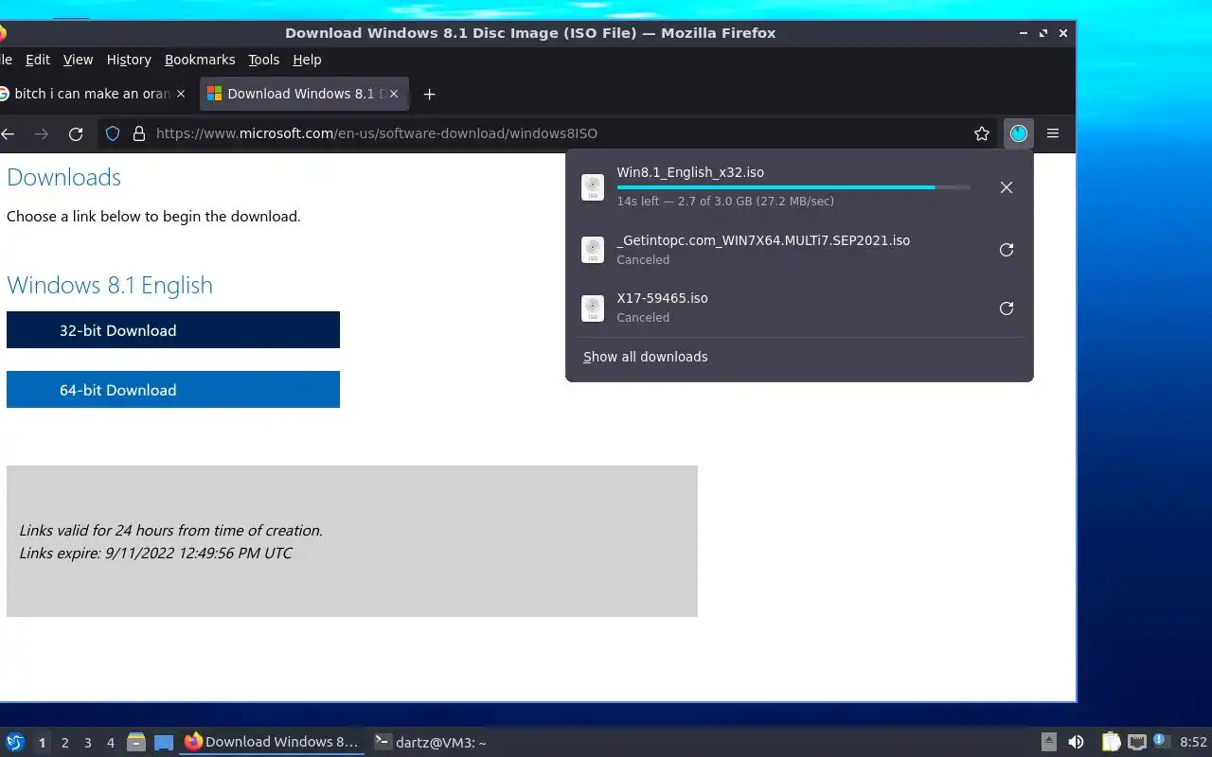Open the History menu
This screenshot has height=757, width=1212.
[129, 60]
